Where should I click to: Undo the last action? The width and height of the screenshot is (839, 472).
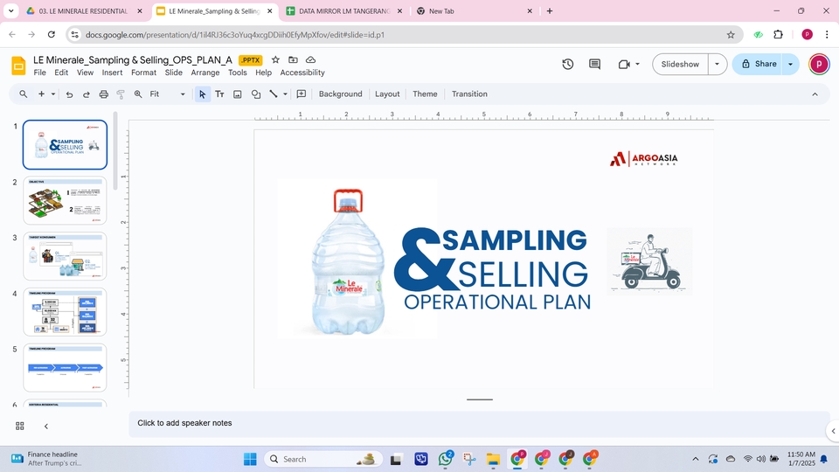coord(69,94)
